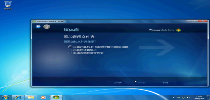Image resolution: width=210 pixels, height=100 pixels.
Task: Open the Action Center flag icon
Action: pos(178,97)
